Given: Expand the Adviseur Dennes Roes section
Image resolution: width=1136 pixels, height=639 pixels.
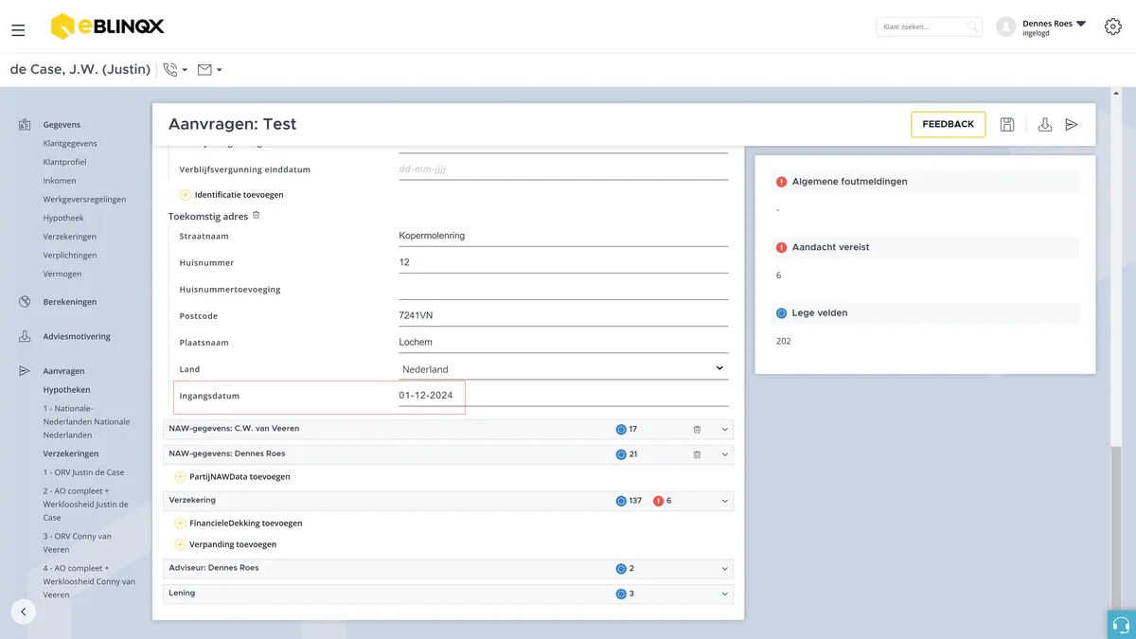Looking at the screenshot, I should (725, 569).
